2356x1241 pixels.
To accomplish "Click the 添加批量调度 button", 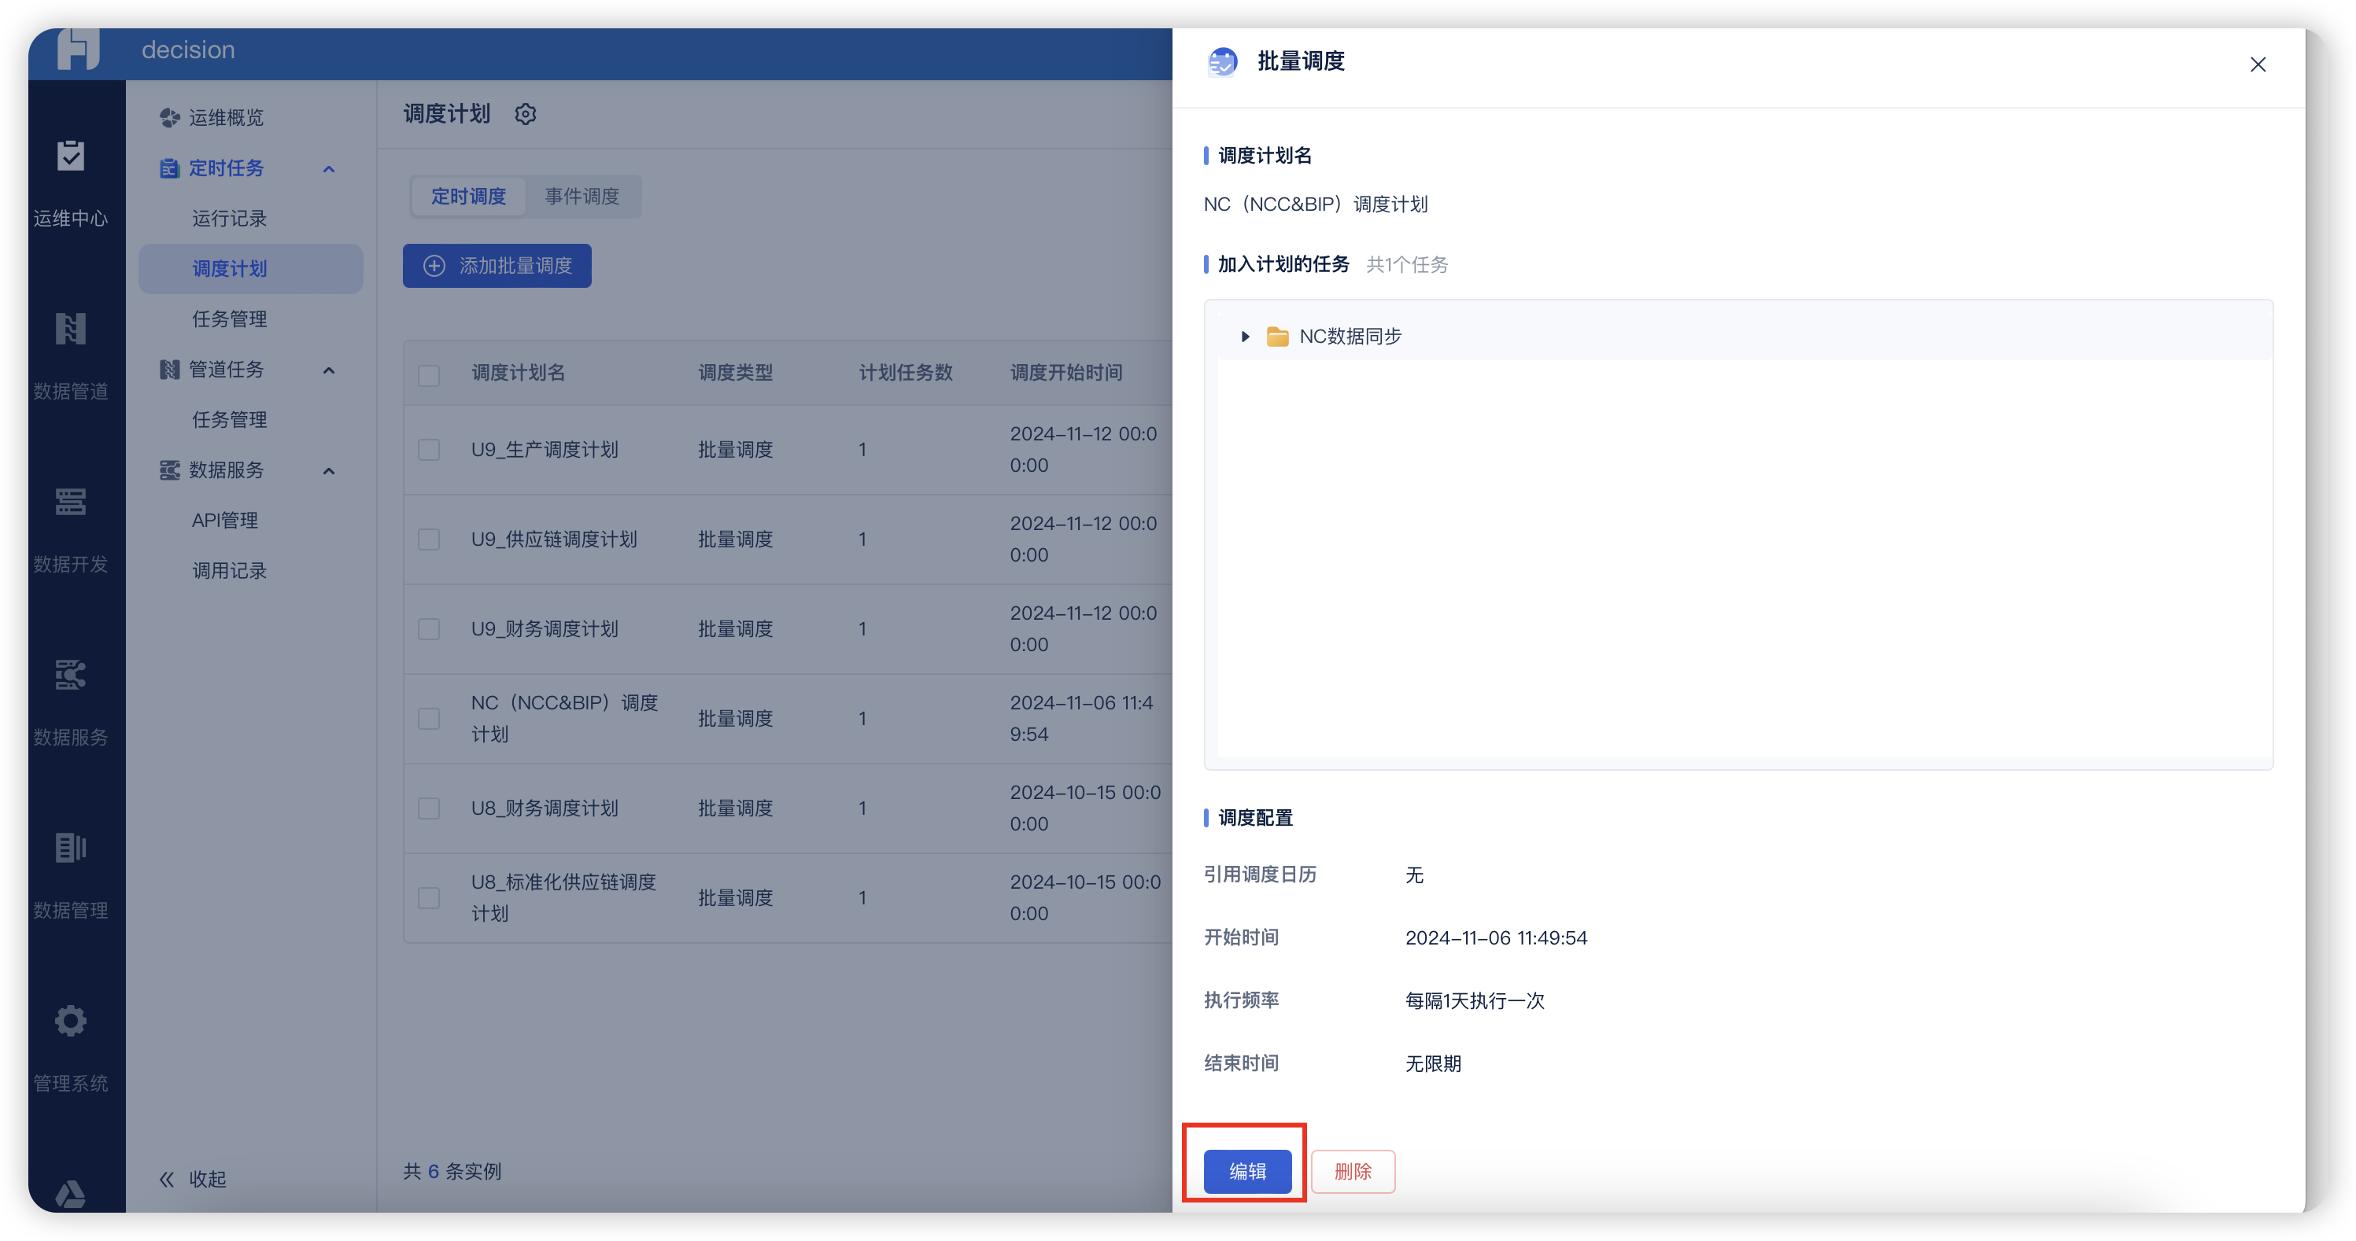I will click(x=497, y=266).
